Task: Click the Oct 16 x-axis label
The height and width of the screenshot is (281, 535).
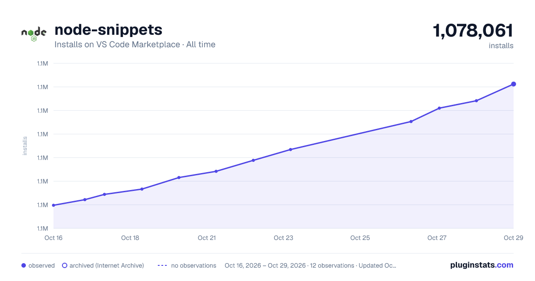Action: (x=53, y=238)
